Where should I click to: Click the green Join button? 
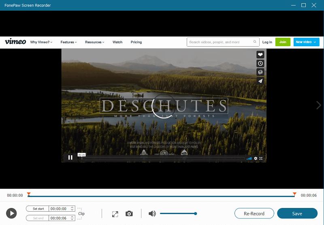pyautogui.click(x=283, y=42)
